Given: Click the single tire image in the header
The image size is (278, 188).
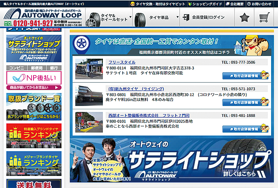Looking at the screenshot, I should click(x=140, y=20).
